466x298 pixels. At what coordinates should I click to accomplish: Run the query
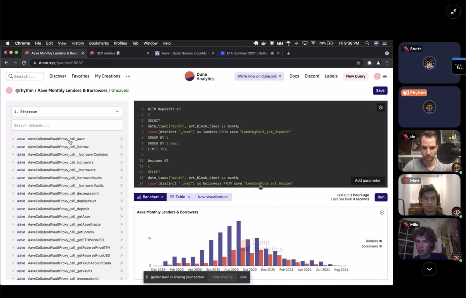pyautogui.click(x=381, y=197)
